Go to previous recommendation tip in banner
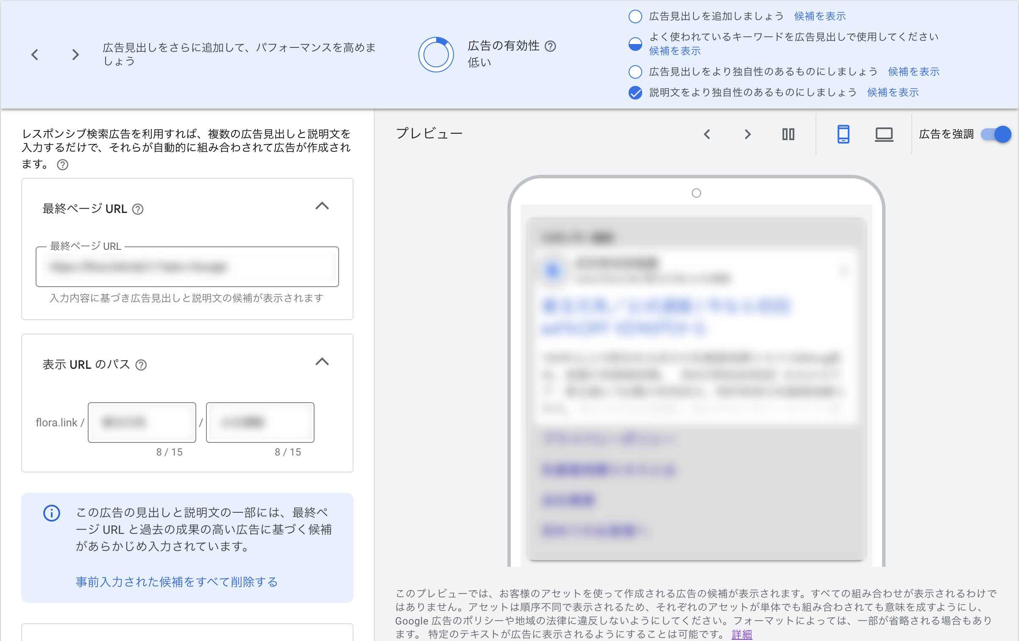The height and width of the screenshot is (641, 1019). [x=35, y=55]
